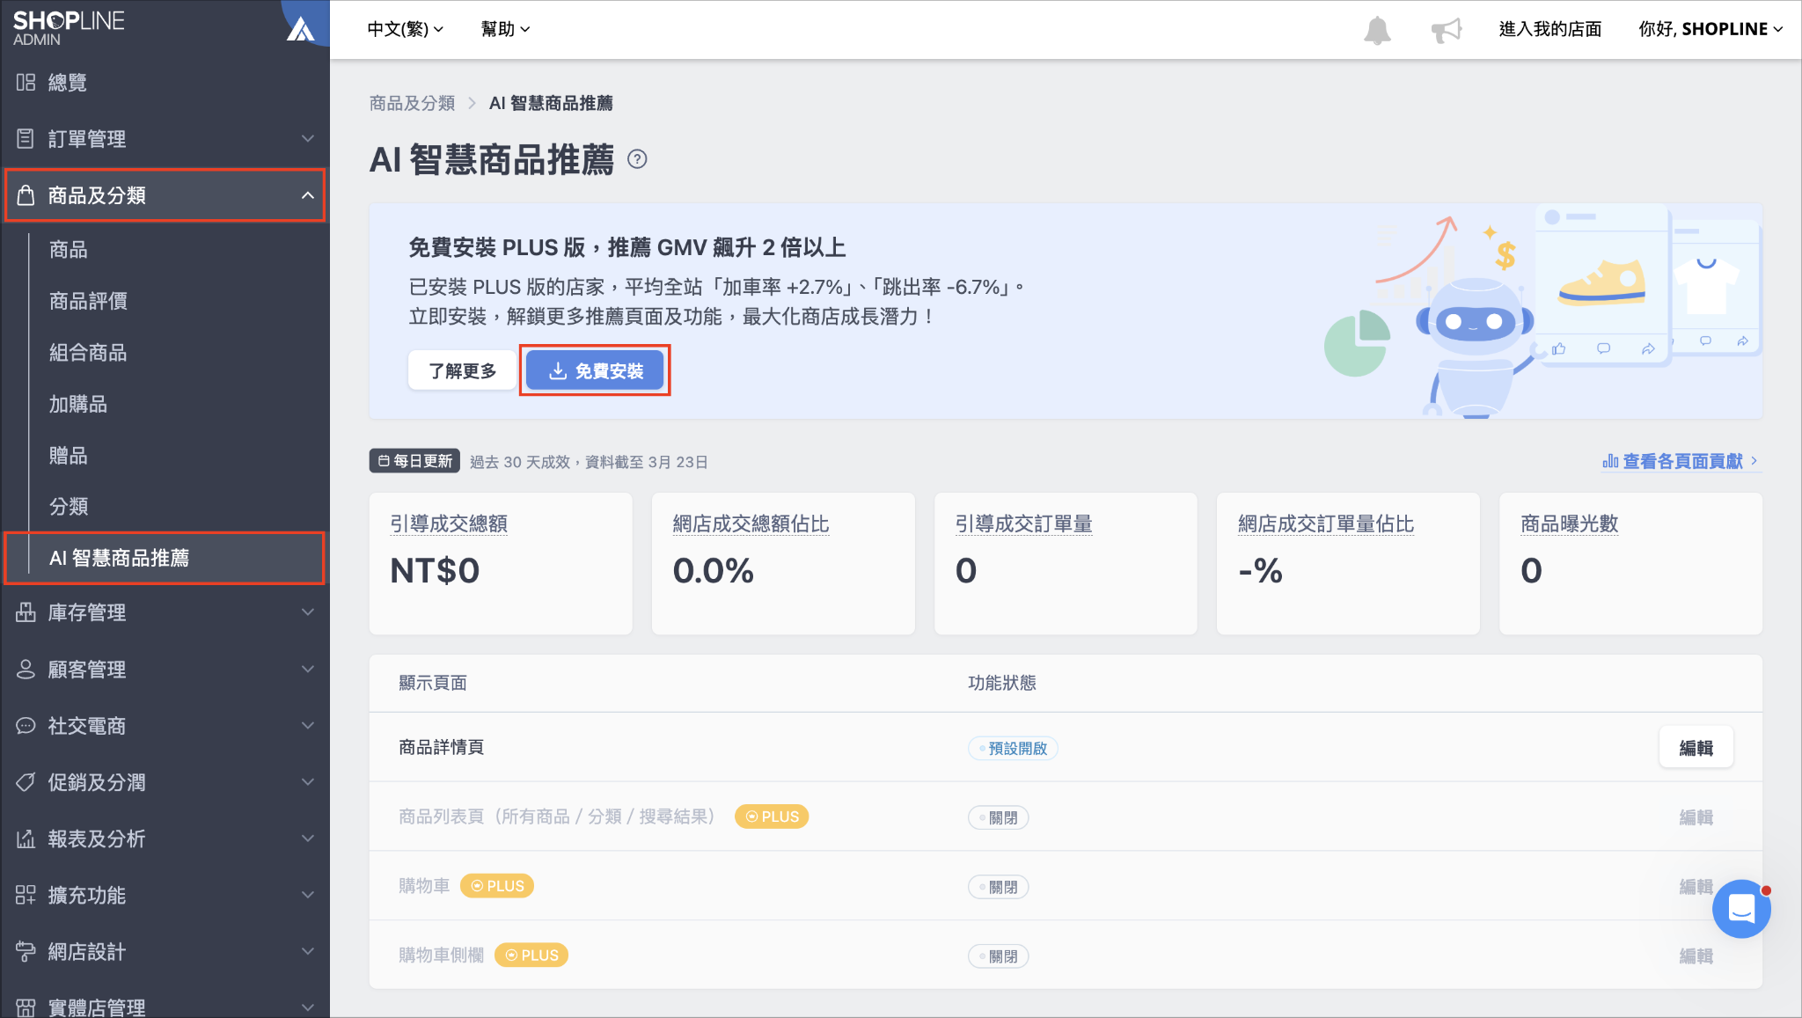
Task: Click the PLUS badge on 購物車側欄 row
Action: [531, 956]
